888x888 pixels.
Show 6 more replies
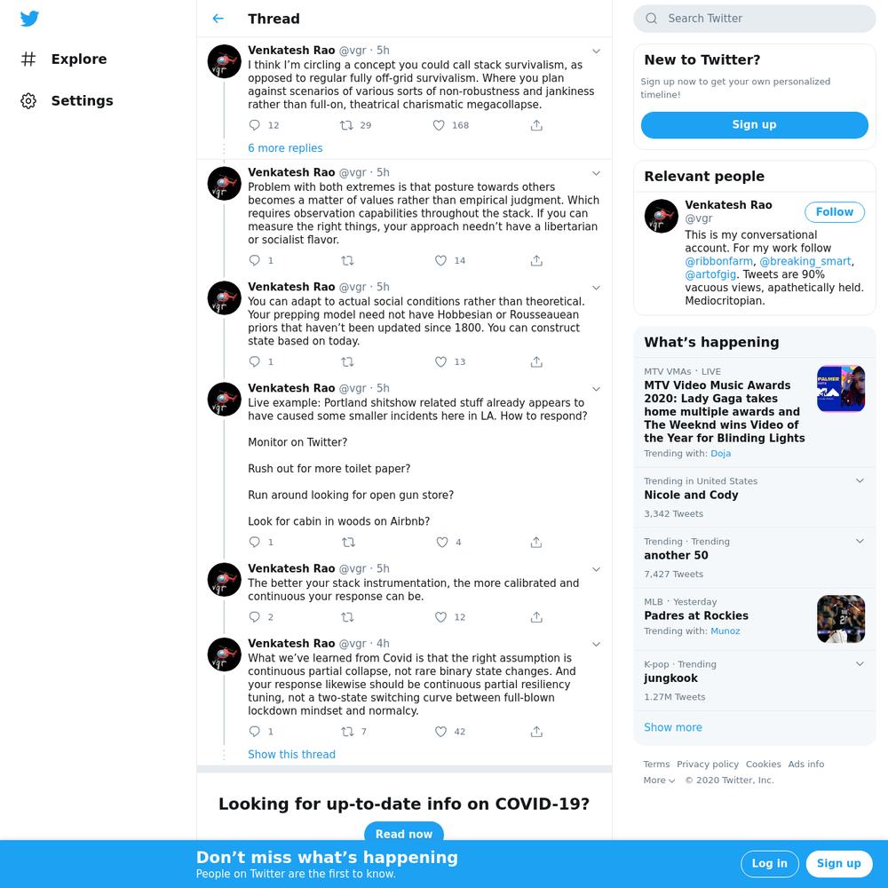point(285,147)
